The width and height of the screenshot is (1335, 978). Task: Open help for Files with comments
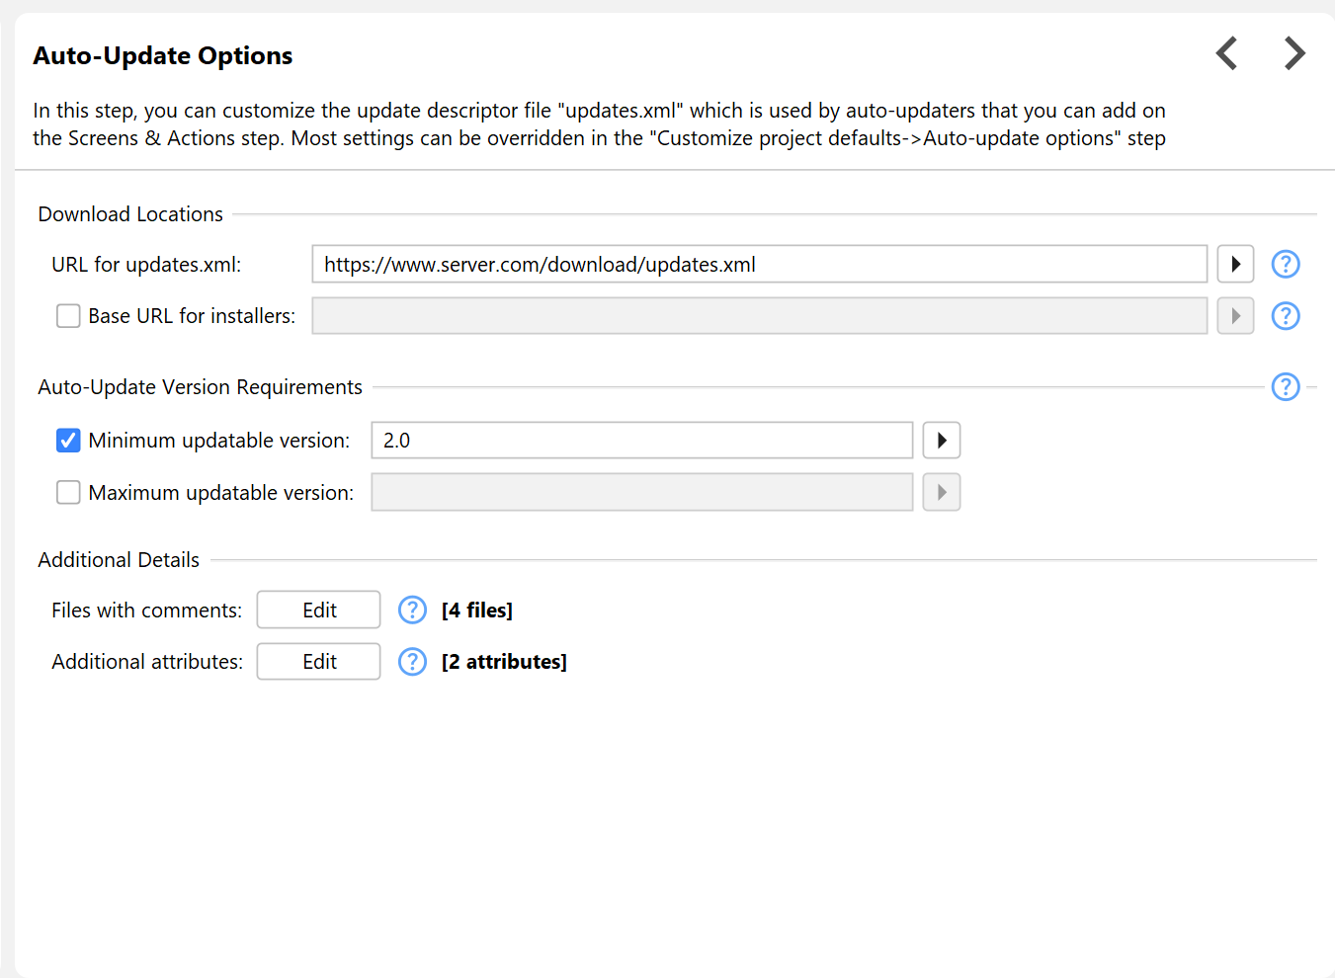(412, 611)
